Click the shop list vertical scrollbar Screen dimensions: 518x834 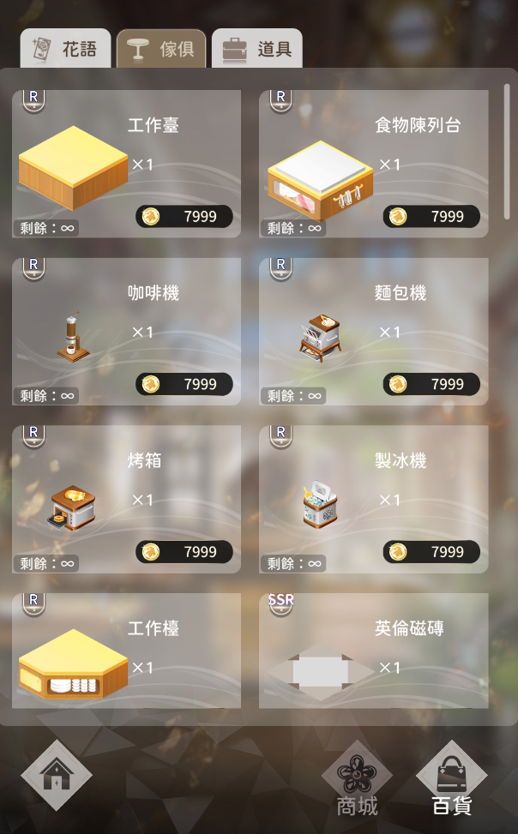pyautogui.click(x=507, y=152)
